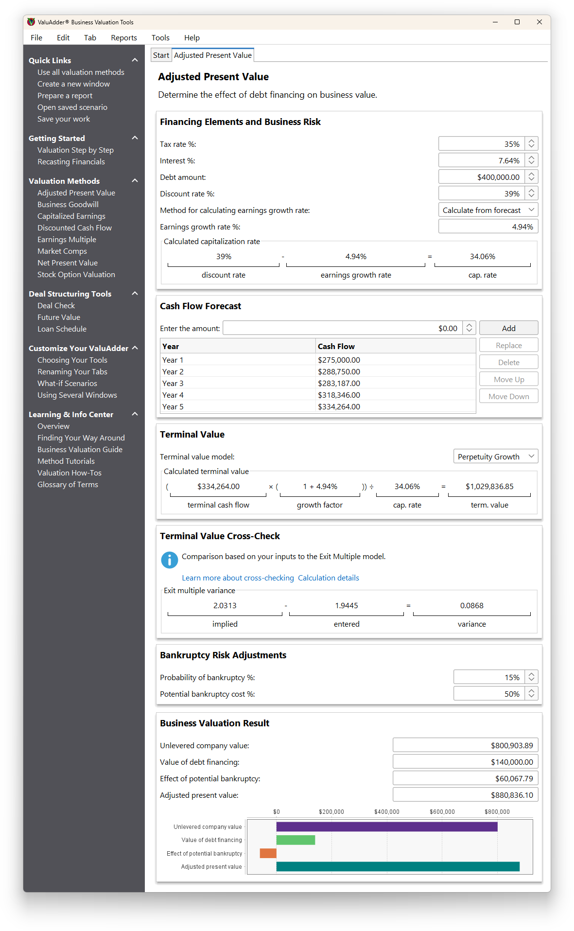Open earnings growth rate method dropdown
This screenshot has width=574, height=931.
(x=488, y=210)
